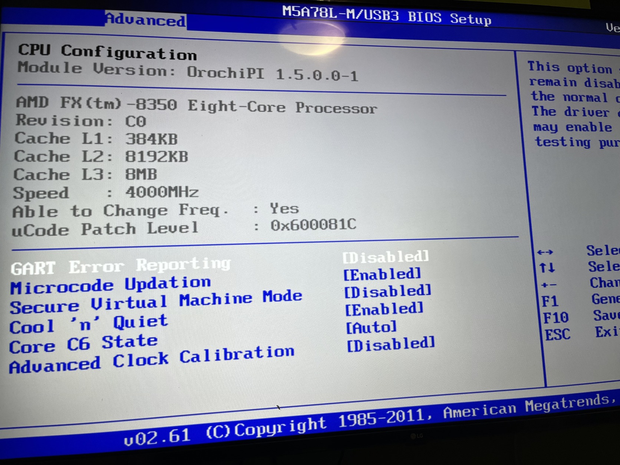Change the Core C6 State Auto value
This screenshot has width=620, height=465.
tap(371, 327)
